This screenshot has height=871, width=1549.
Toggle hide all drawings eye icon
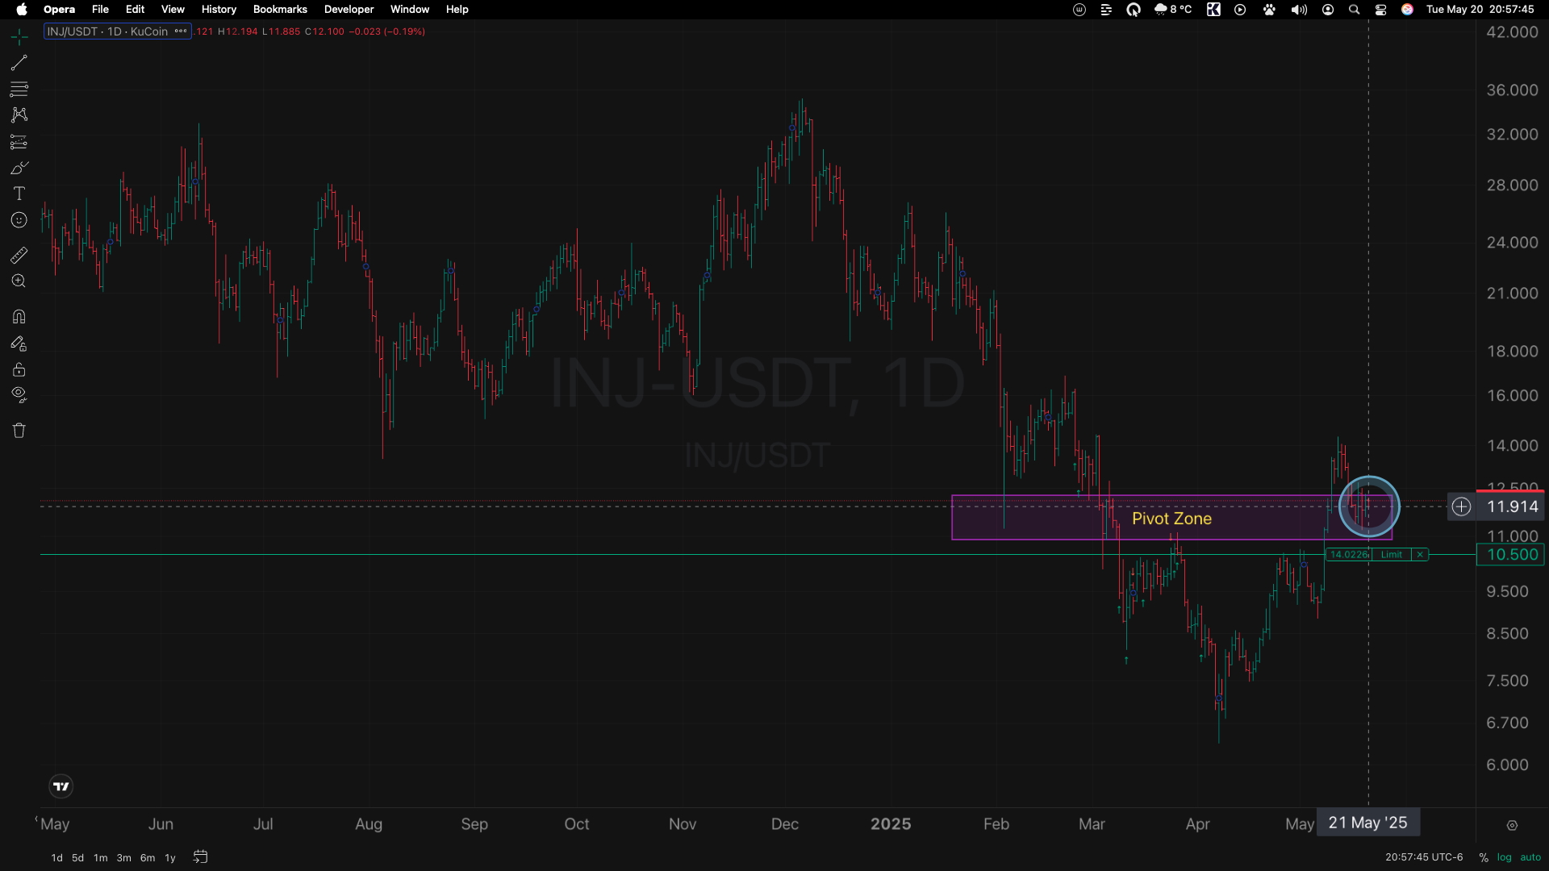point(19,395)
